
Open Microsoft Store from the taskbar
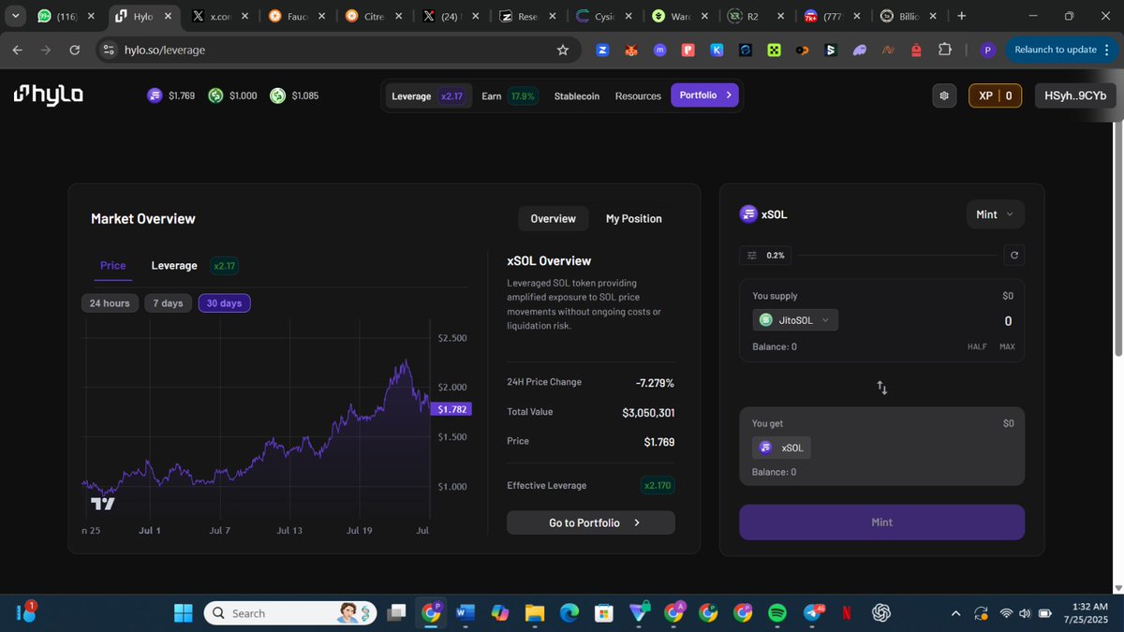point(603,613)
